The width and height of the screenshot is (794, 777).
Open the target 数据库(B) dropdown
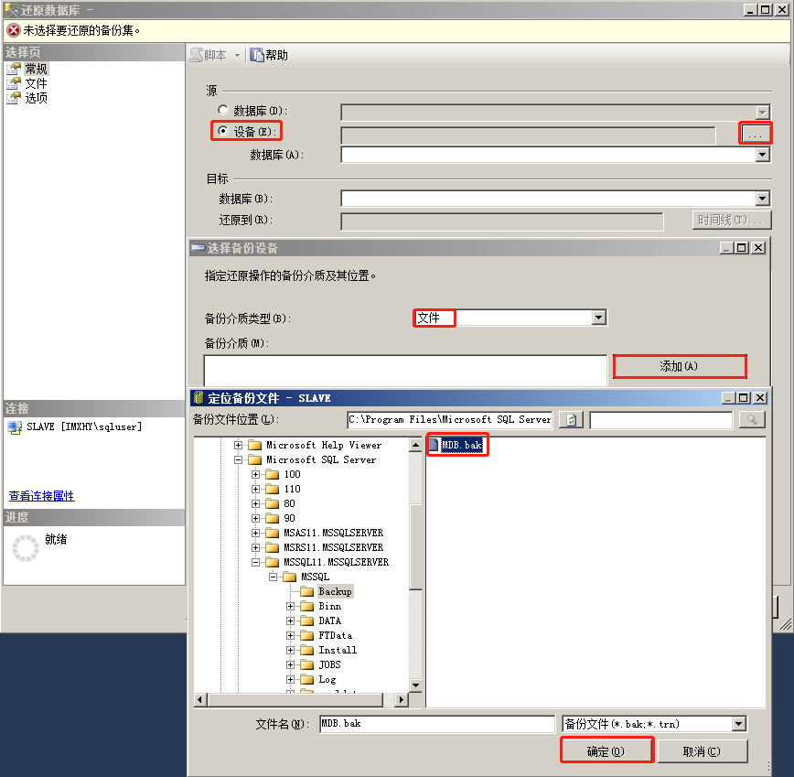point(763,199)
